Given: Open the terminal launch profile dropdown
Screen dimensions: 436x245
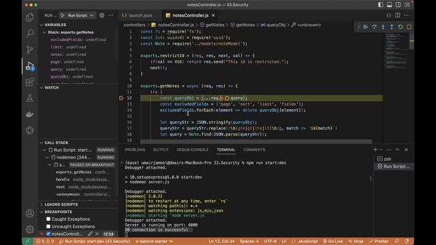Looking at the screenshot, I should tap(381, 150).
